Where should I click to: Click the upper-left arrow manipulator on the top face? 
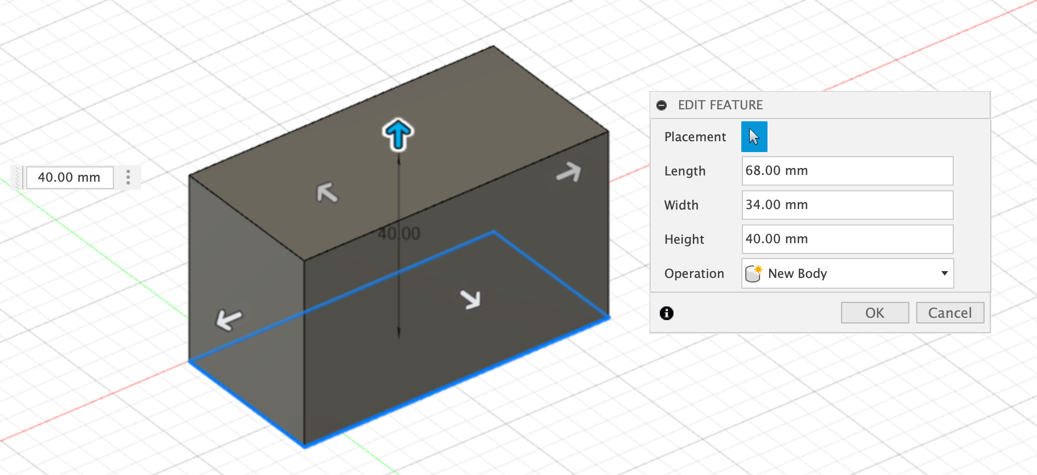327,193
